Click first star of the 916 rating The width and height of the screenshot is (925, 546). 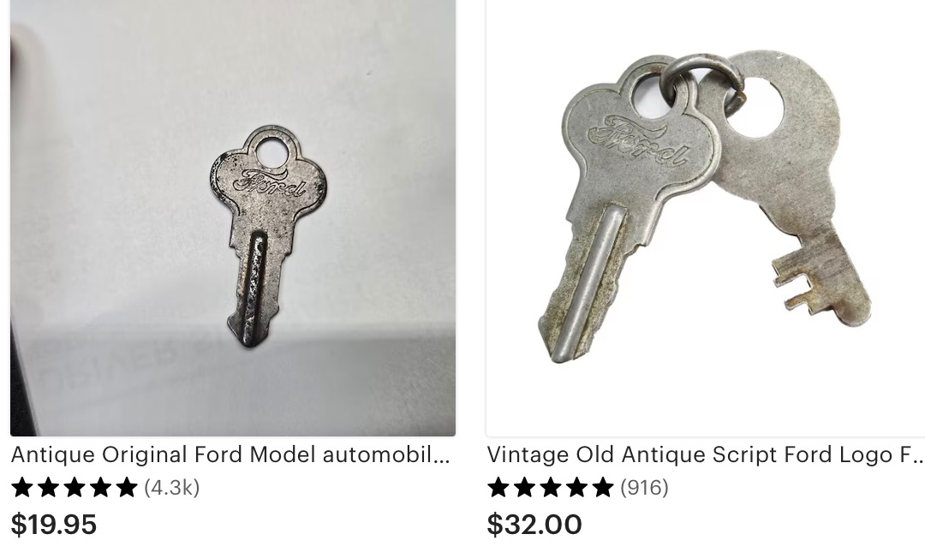(498, 488)
